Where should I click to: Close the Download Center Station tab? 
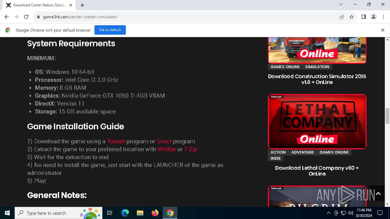pyautogui.click(x=71, y=5)
